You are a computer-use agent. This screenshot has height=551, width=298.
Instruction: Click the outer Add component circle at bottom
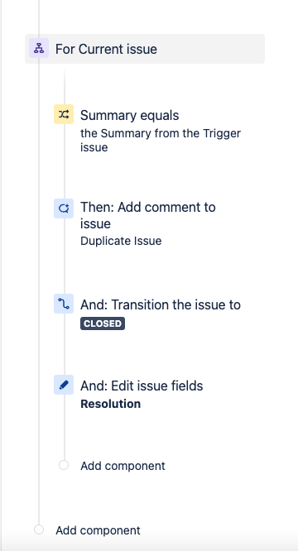pyautogui.click(x=39, y=529)
